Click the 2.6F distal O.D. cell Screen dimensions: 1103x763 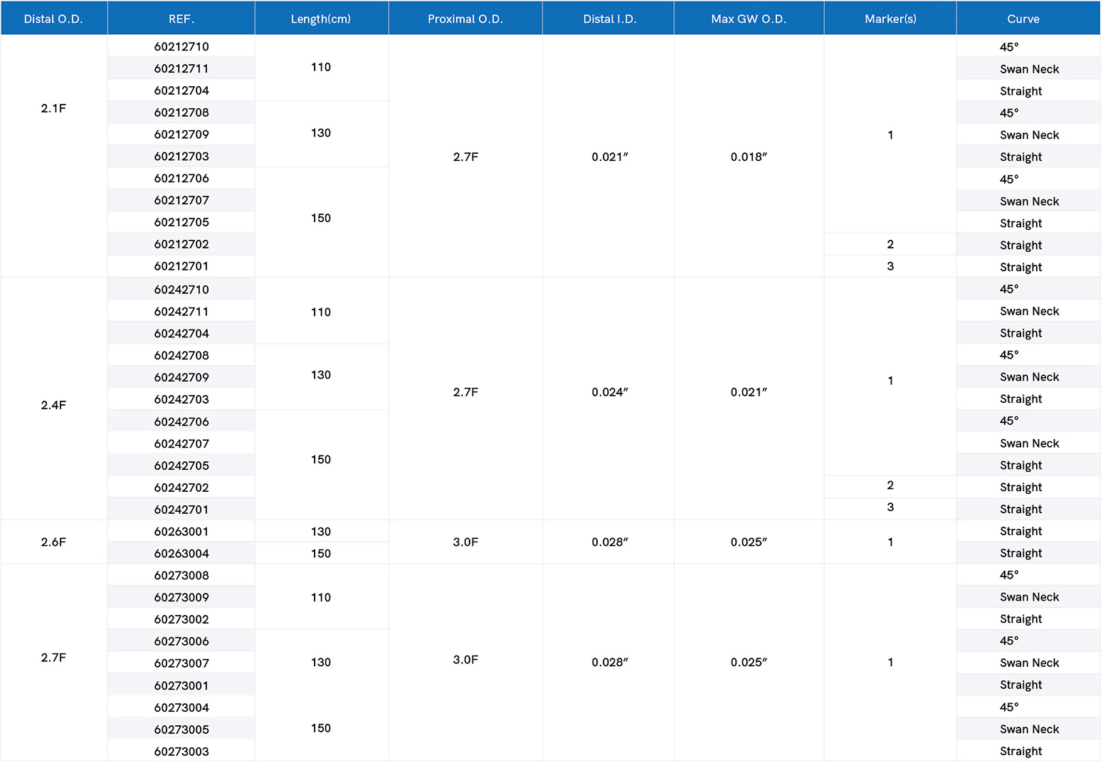(x=53, y=542)
